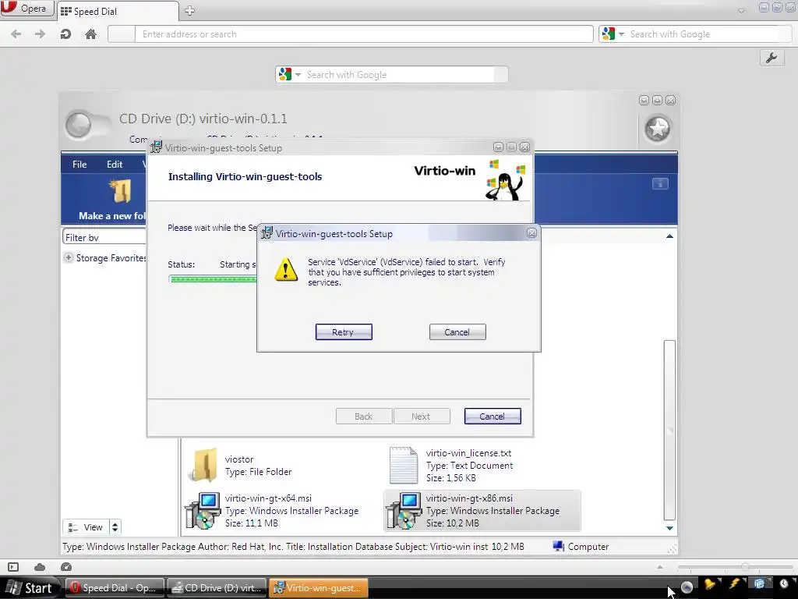
Task: Click the favorites star button in file manager
Action: (658, 129)
